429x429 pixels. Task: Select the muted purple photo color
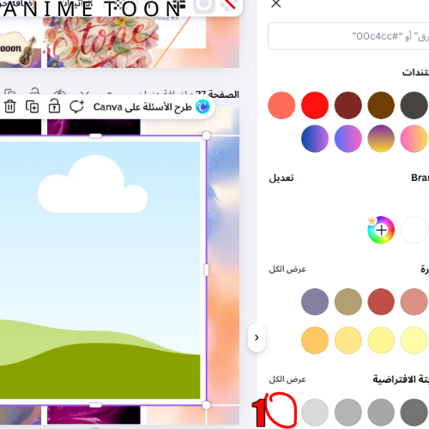[315, 302]
